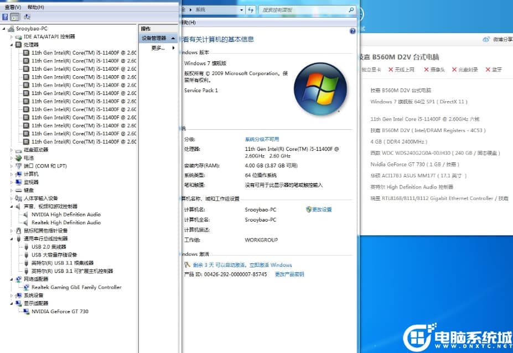Click the Weibo icon beside 微博分享
The width and height of the screenshot is (513, 353).
pos(486,40)
